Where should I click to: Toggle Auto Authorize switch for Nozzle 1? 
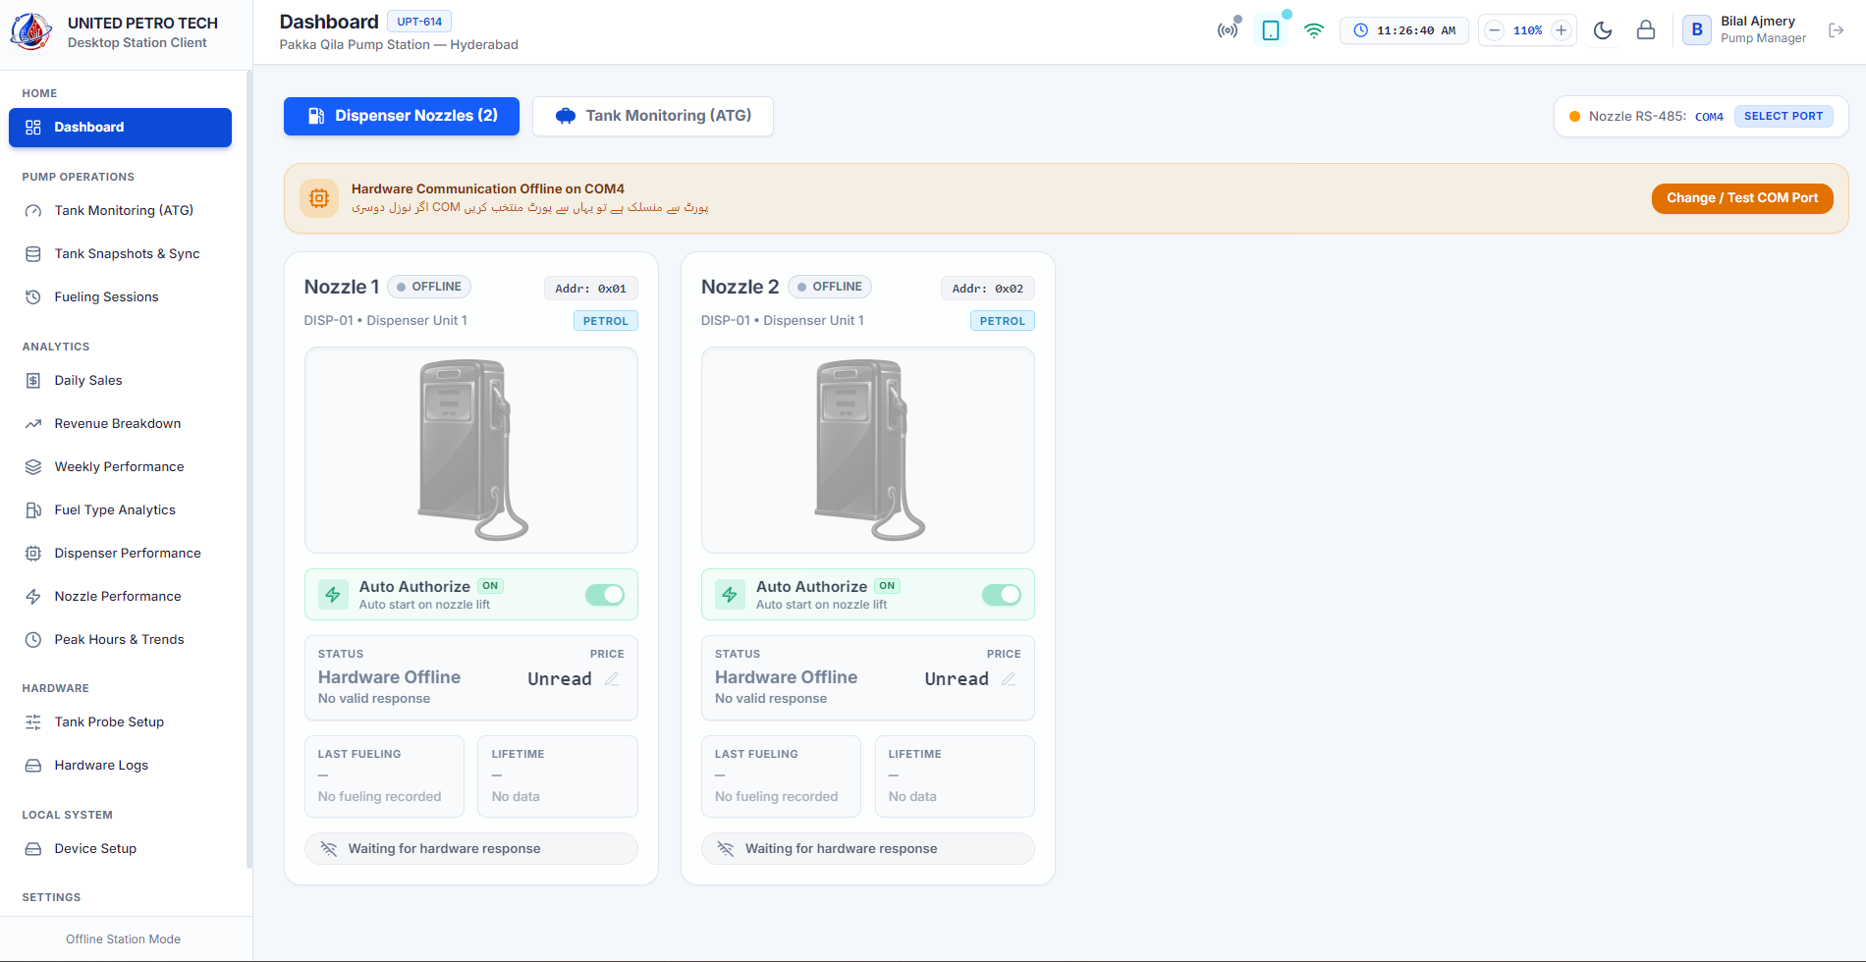605,595
